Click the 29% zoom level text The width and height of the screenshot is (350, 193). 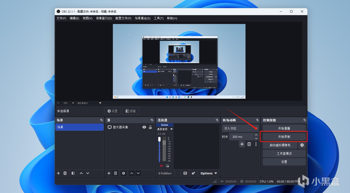pos(66,103)
